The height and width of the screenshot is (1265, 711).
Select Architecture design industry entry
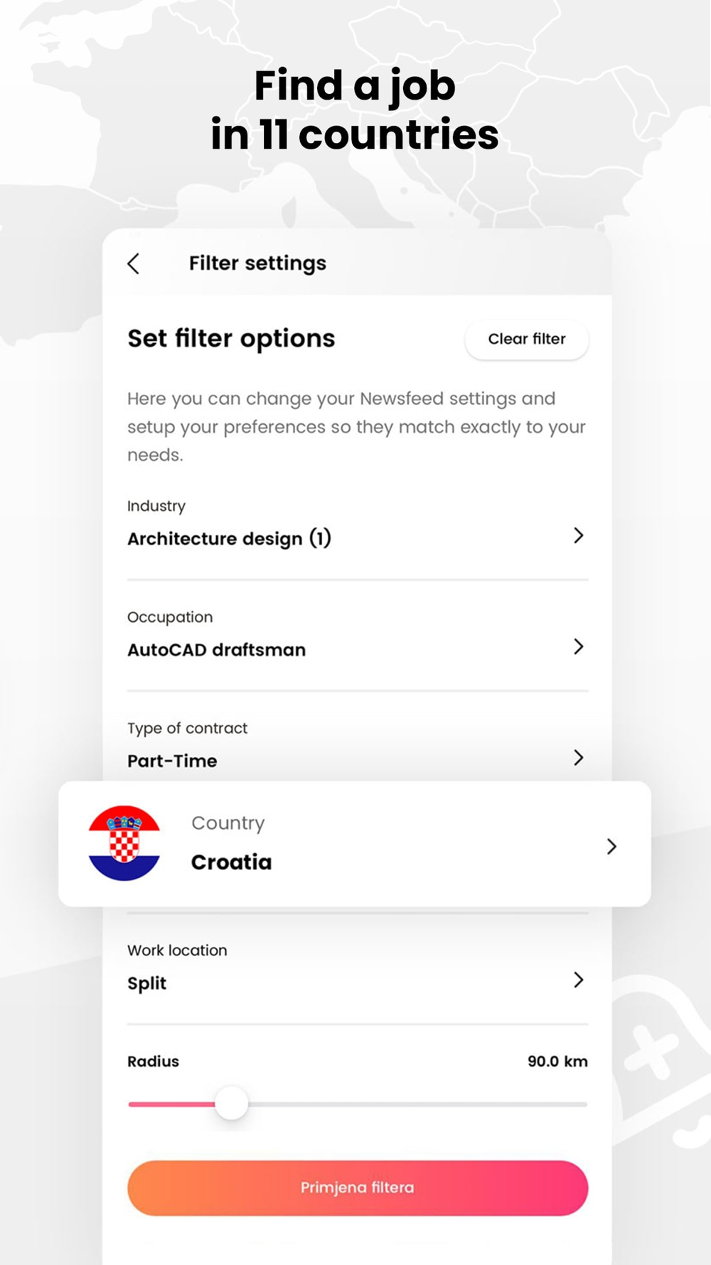[229, 539]
